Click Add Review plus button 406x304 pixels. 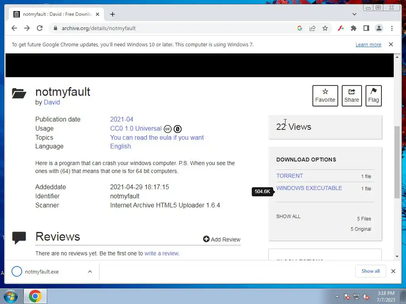[x=222, y=239]
